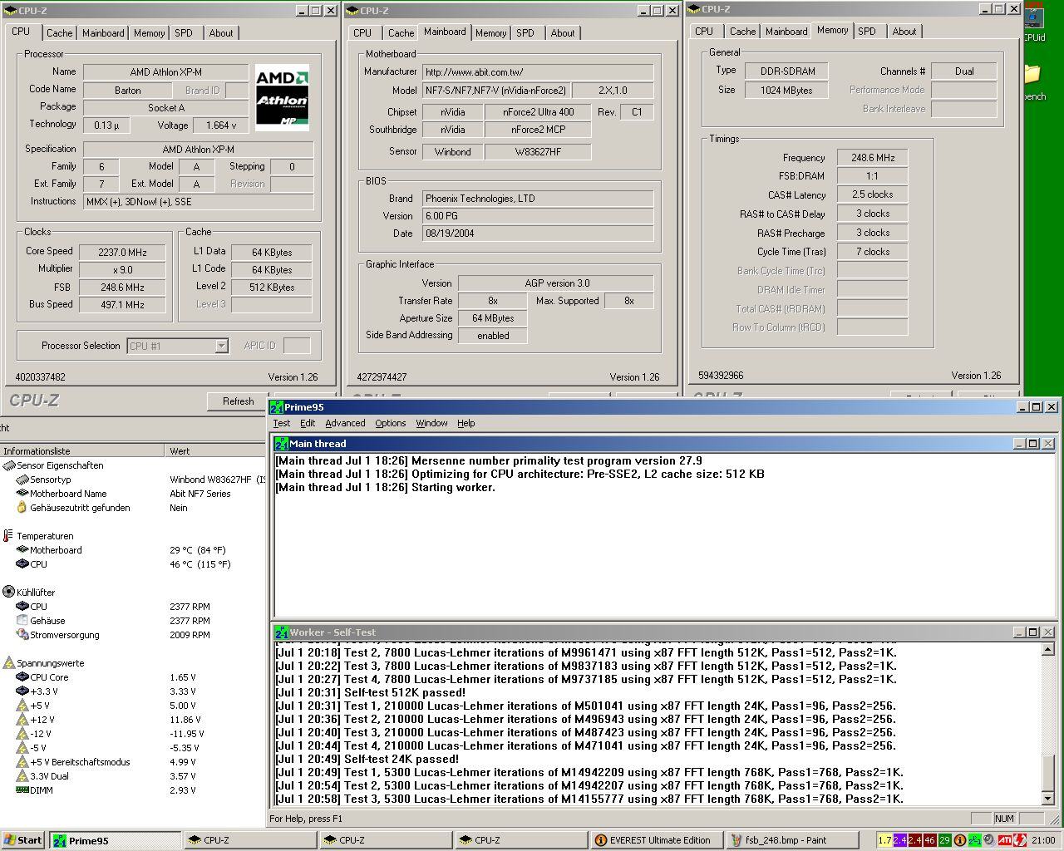Open the Prime95 Test menu
Viewport: 1064px width, 851px height.
pyautogui.click(x=282, y=423)
